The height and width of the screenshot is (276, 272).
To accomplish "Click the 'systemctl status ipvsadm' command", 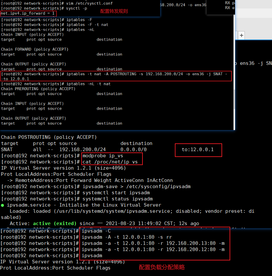I will [x=118, y=199].
